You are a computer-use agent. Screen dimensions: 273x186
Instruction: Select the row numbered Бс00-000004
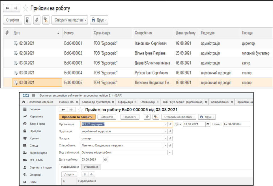138,73
